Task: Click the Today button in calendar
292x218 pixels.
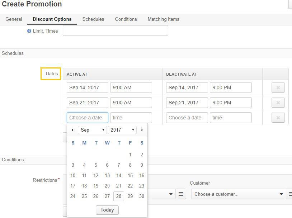Action: tap(107, 210)
